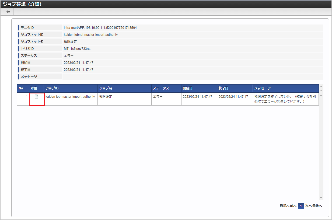Click the 詳細 column header
Viewport: 332px width, 220px height.
[x=36, y=88]
